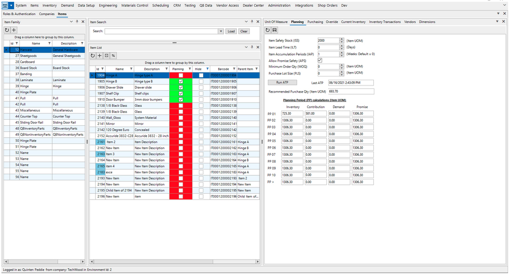The height and width of the screenshot is (274, 509).
Task: Click the PP 01 Inventory value field
Action: click(x=292, y=113)
